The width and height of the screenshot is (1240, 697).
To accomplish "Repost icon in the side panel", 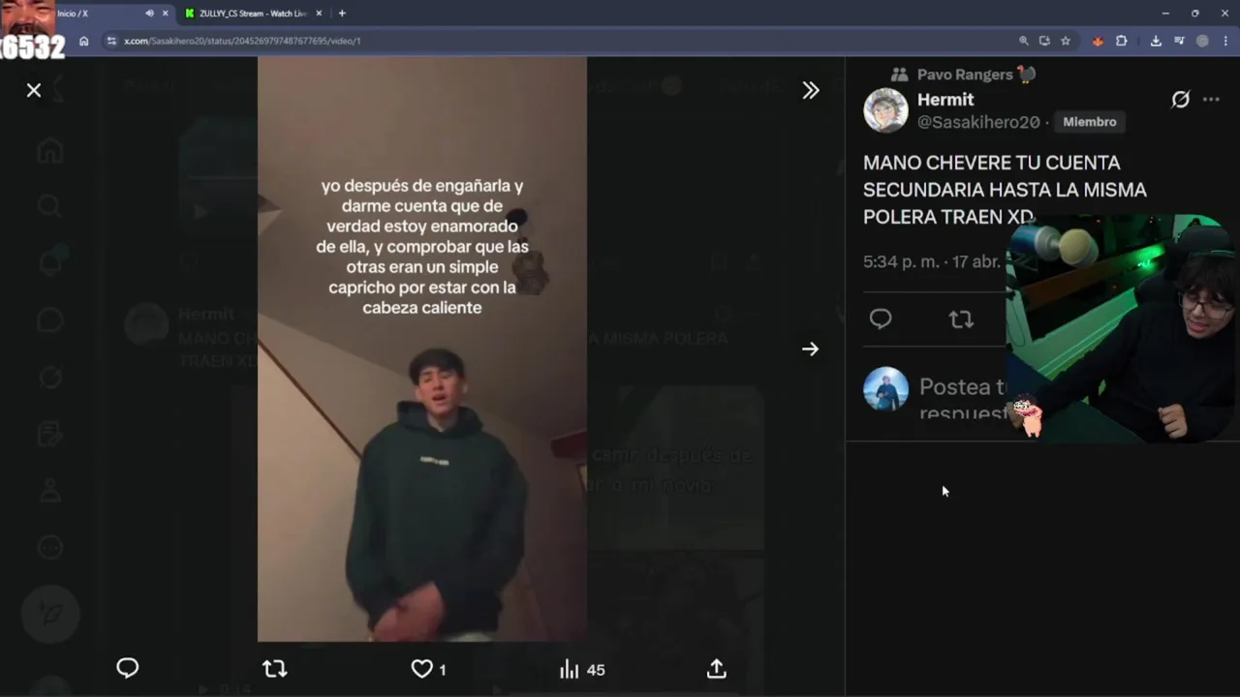I will 961,319.
